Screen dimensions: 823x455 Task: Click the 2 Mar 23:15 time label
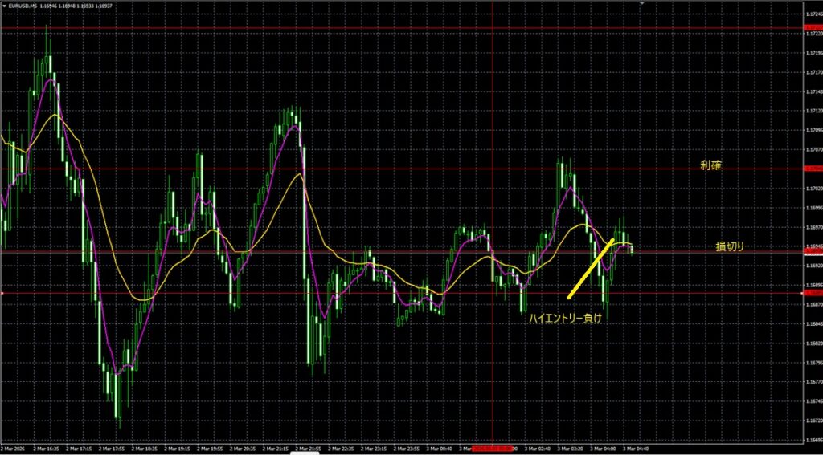pyautogui.click(x=373, y=449)
